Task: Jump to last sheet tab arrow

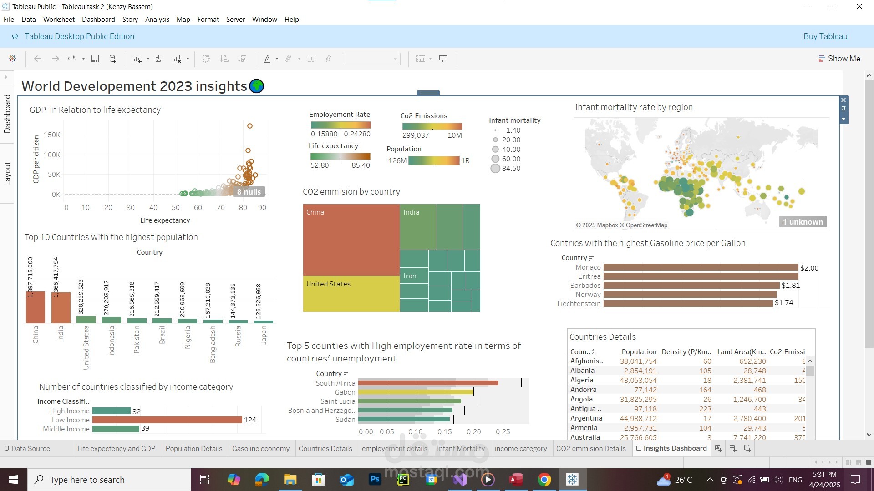Action: coord(837,462)
